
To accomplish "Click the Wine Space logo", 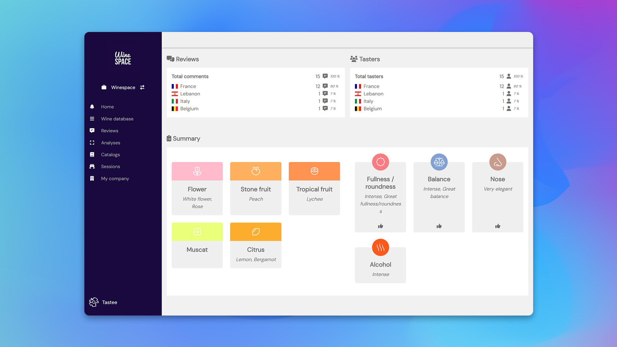I will coord(123,58).
